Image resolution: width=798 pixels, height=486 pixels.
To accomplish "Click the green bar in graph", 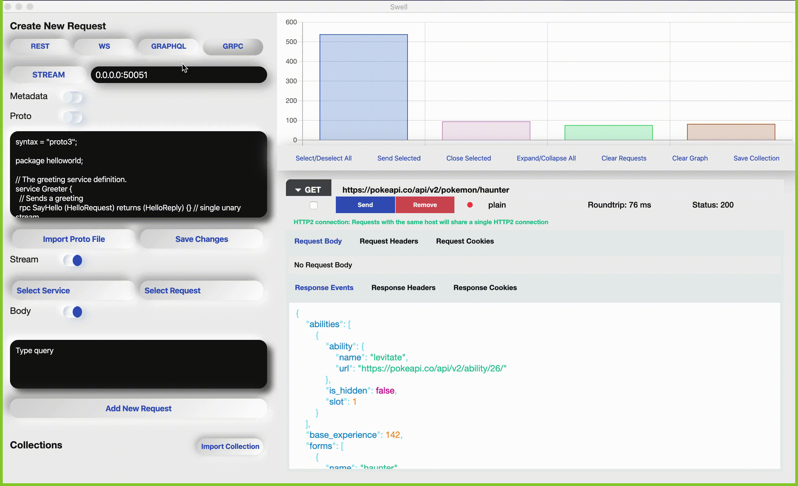I will click(x=608, y=133).
